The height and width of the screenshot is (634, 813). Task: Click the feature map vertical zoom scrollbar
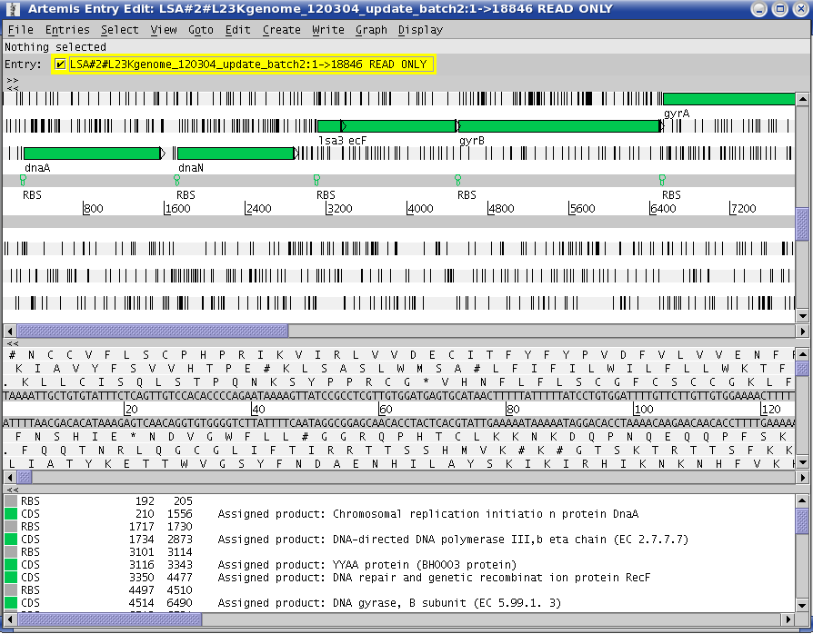click(801, 223)
